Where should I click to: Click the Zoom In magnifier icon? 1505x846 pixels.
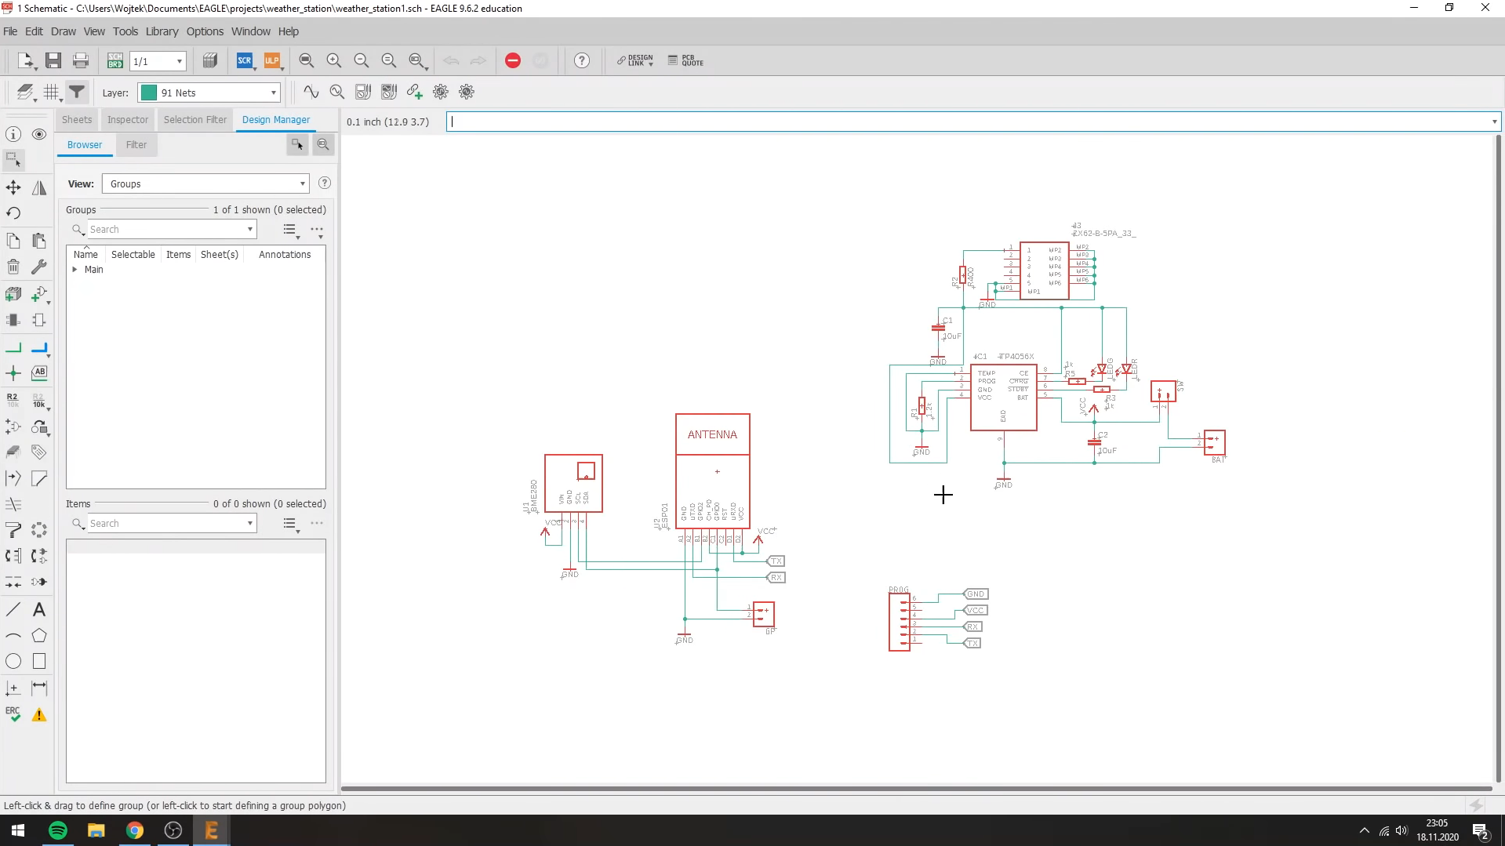334,60
